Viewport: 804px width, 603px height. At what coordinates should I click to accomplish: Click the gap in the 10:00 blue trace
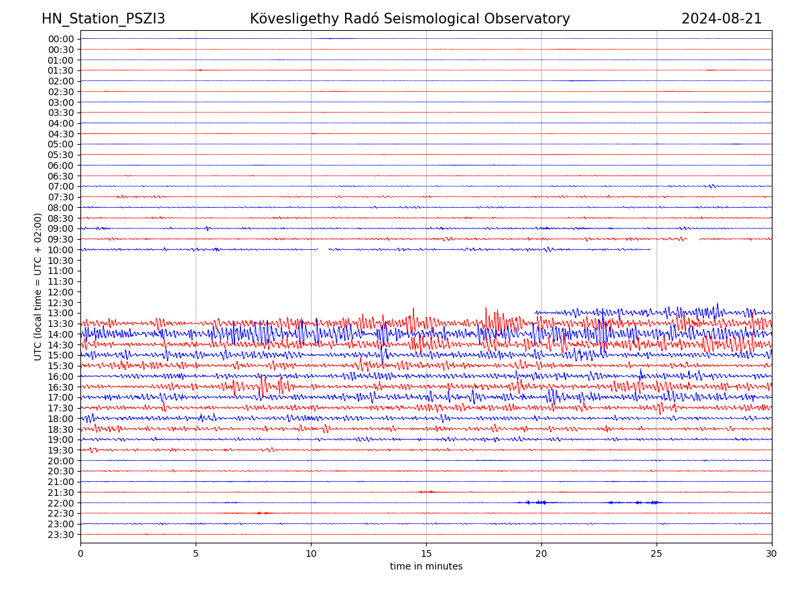pyautogui.click(x=323, y=249)
